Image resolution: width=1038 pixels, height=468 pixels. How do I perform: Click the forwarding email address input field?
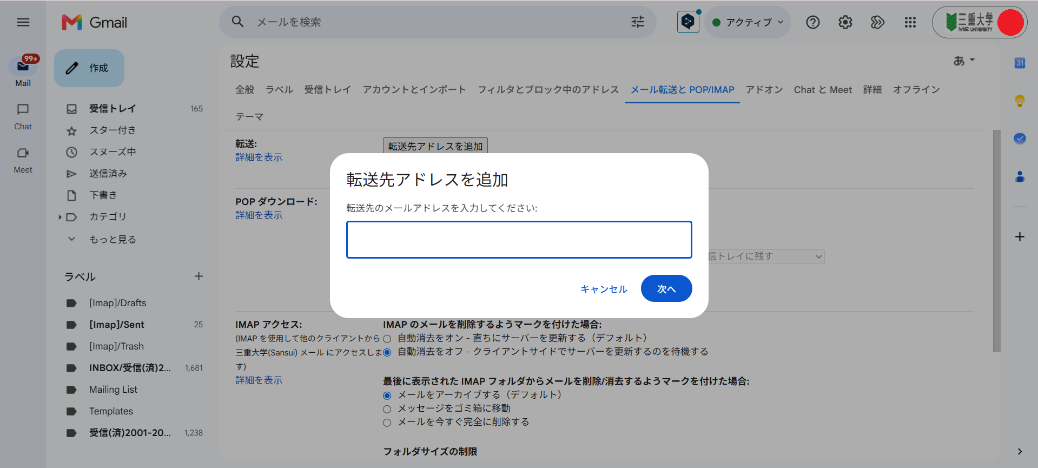[519, 240]
